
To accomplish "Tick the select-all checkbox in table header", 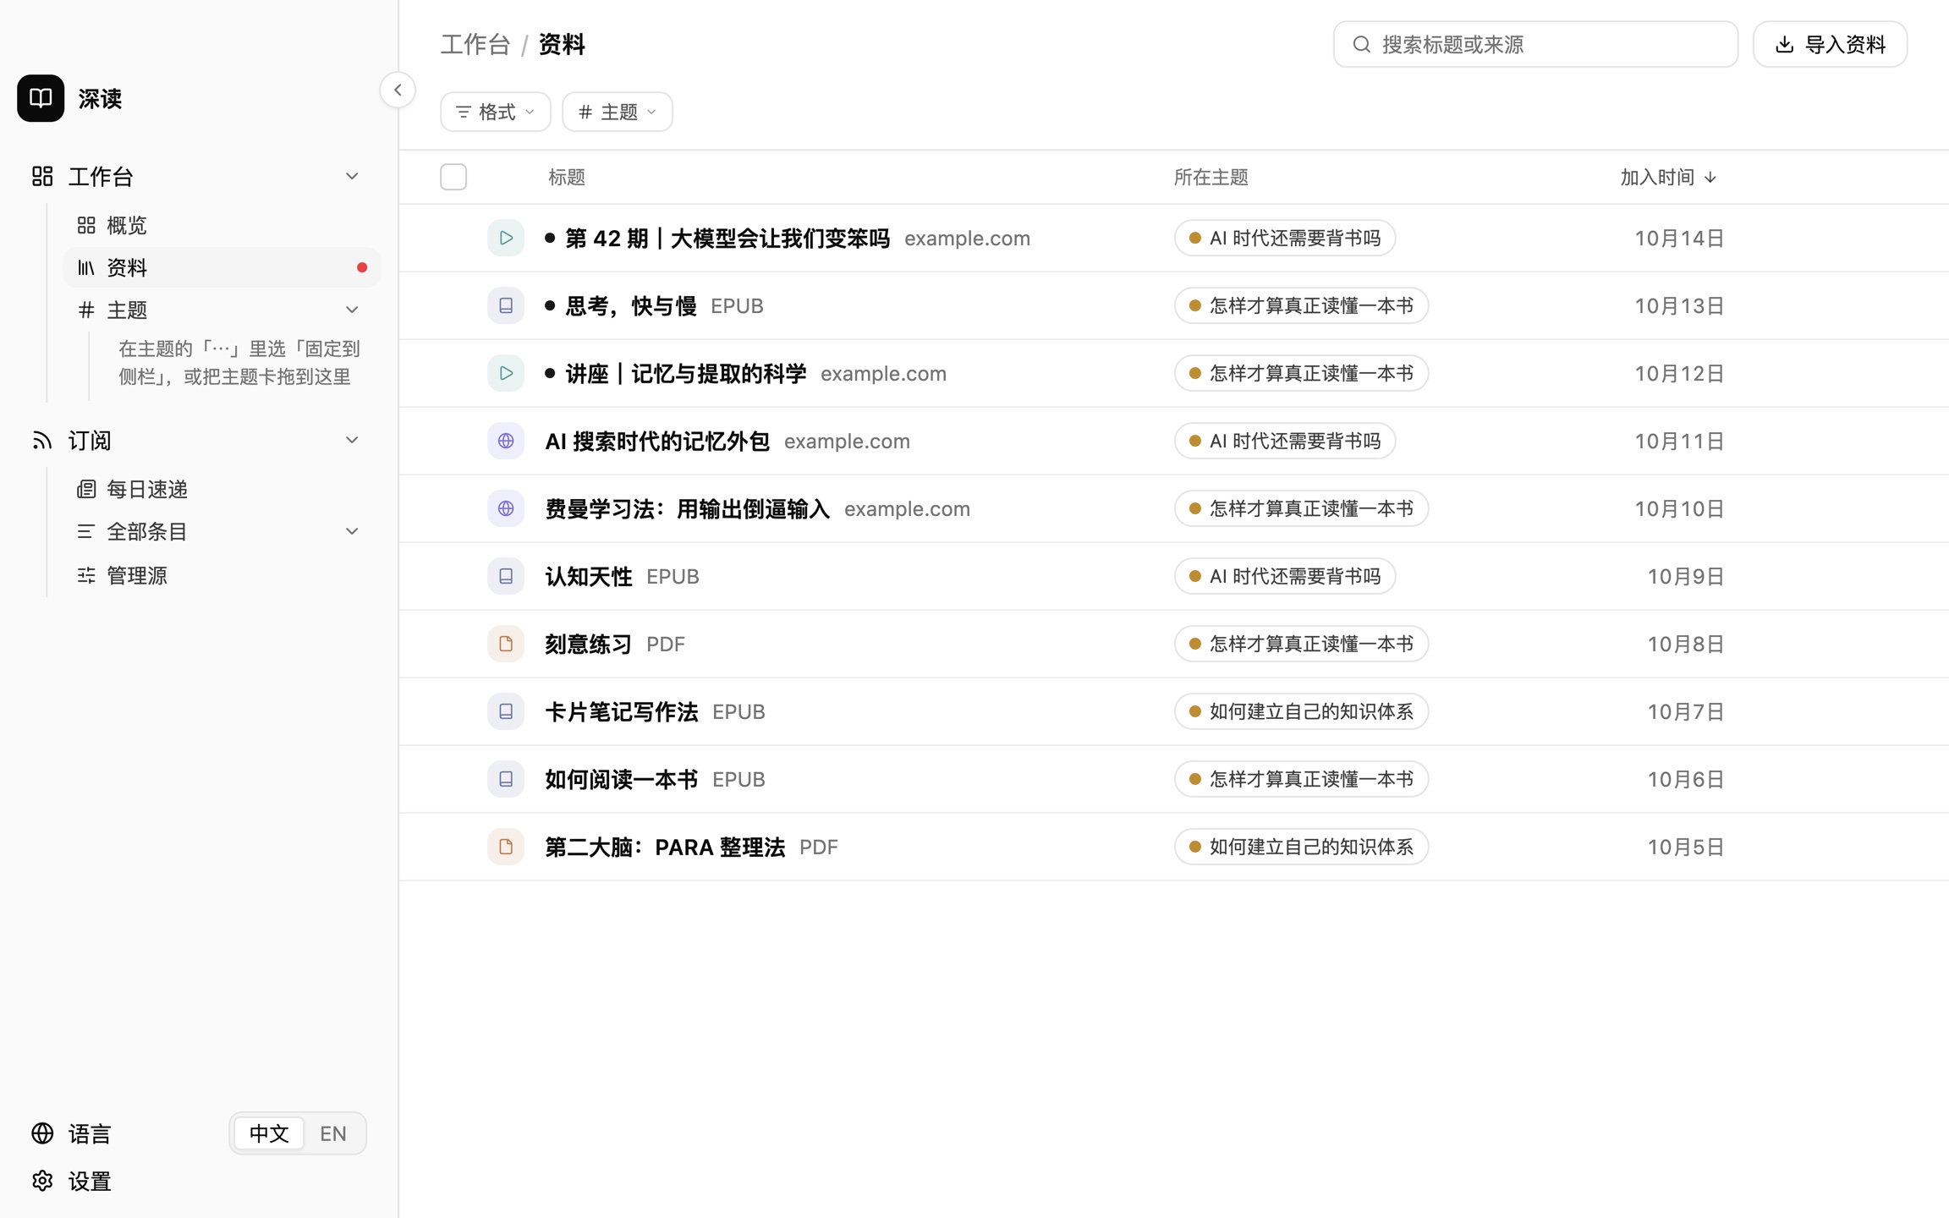I will click(453, 177).
